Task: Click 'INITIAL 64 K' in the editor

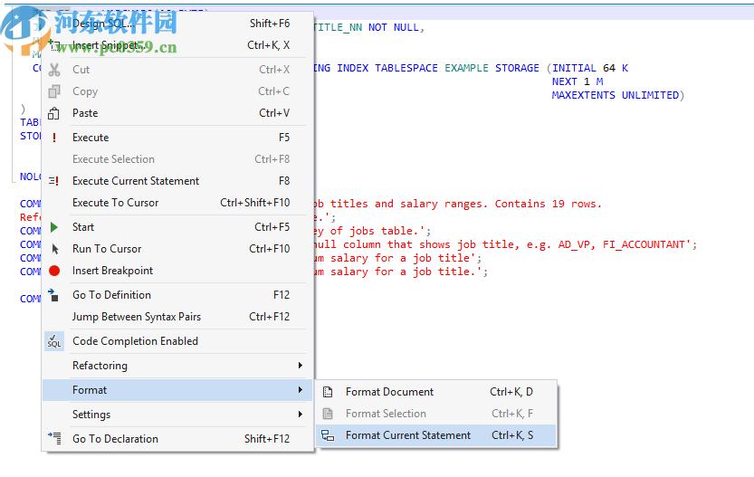Action: (590, 68)
